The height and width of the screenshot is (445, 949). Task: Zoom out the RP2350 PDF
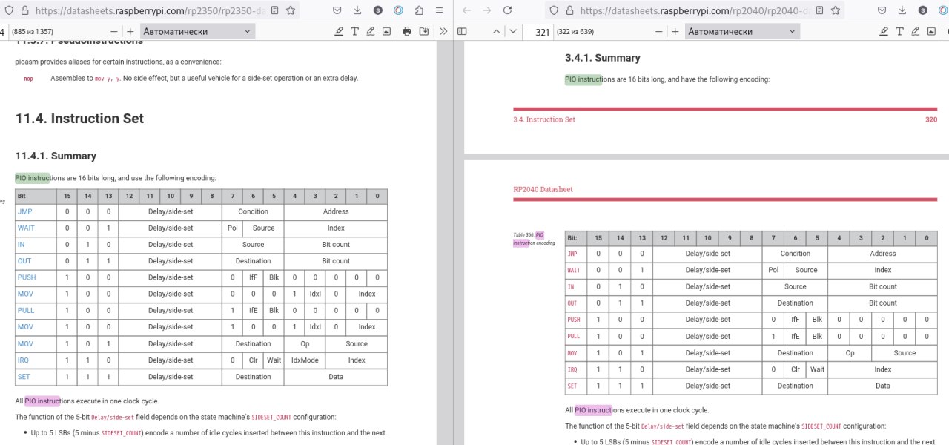114,31
